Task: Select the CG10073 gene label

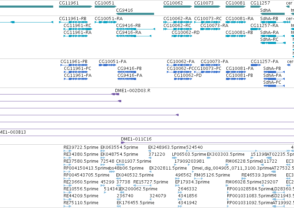Action: pyautogui.click(x=204, y=3)
